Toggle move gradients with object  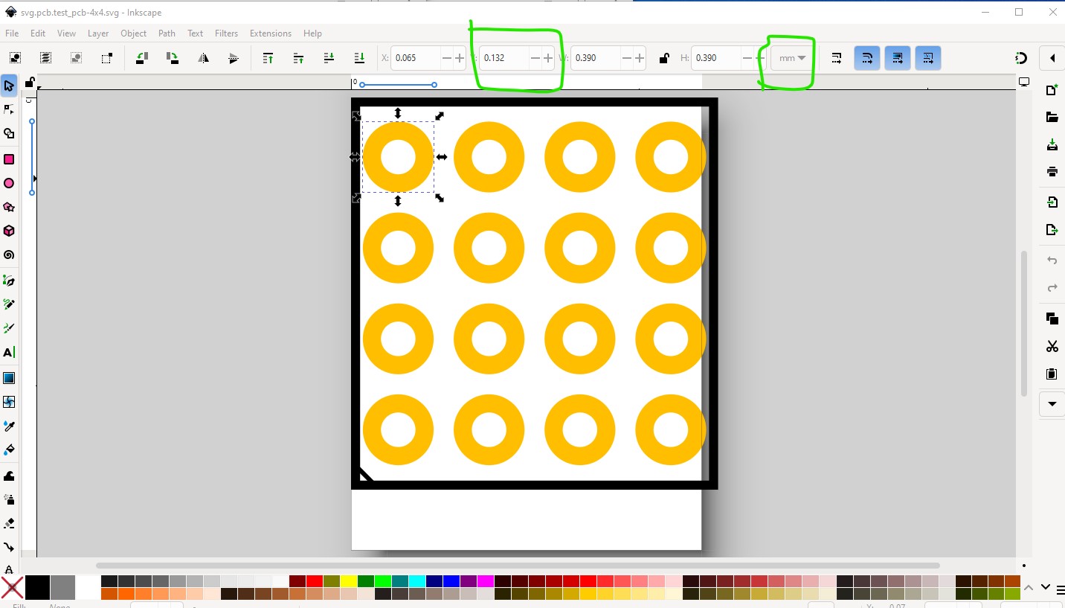(898, 58)
